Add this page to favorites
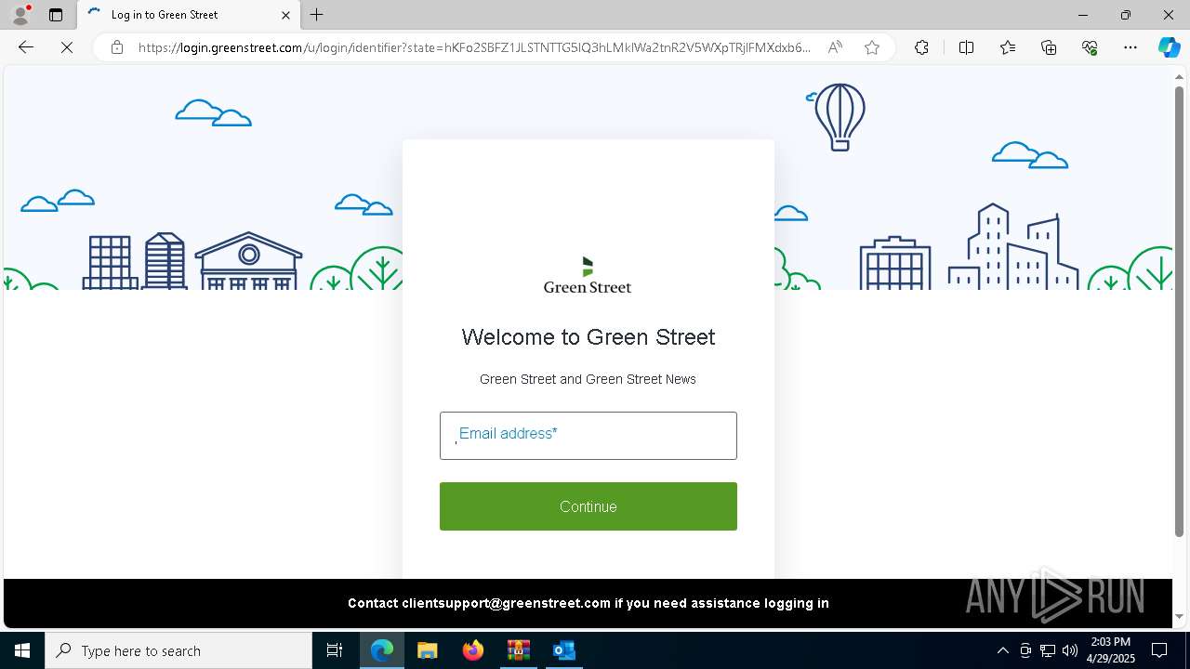The height and width of the screenshot is (669, 1190). coord(872,47)
